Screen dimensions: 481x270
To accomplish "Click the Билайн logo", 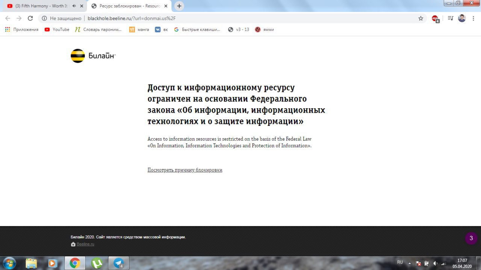I will [93, 56].
